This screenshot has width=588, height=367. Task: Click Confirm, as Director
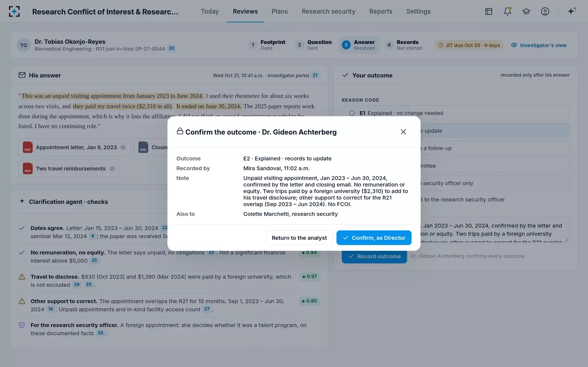coord(374,238)
